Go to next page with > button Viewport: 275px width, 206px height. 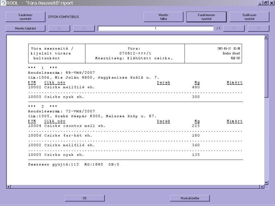pyautogui.click(x=234, y=28)
